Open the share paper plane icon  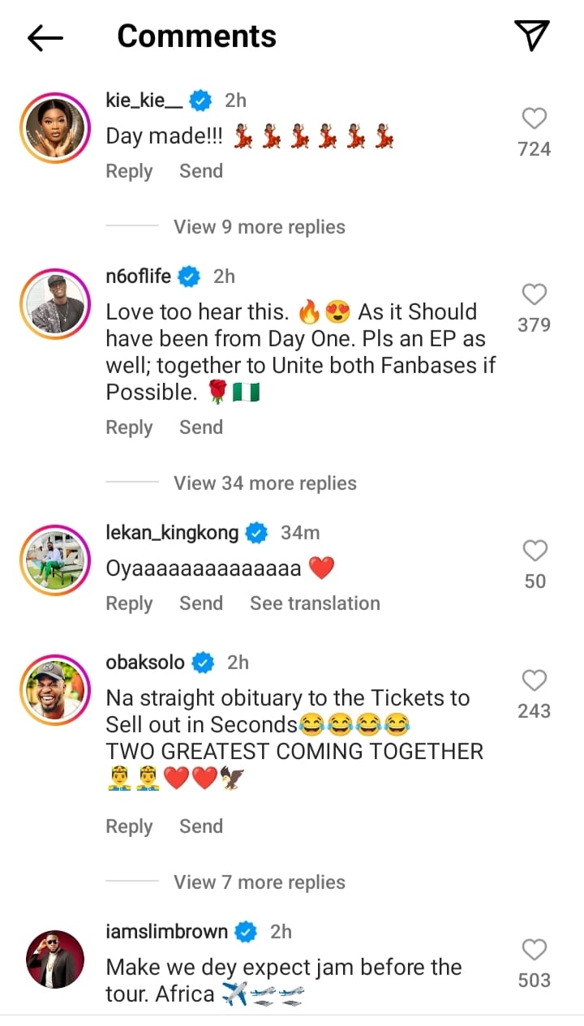coord(532,36)
